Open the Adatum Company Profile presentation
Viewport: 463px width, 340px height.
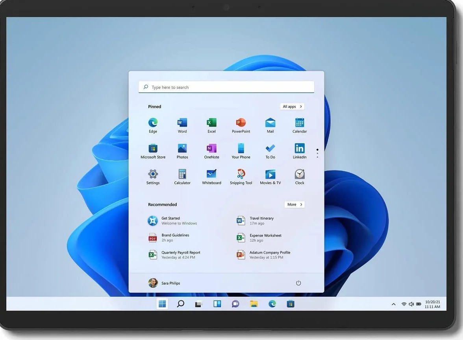263,255
